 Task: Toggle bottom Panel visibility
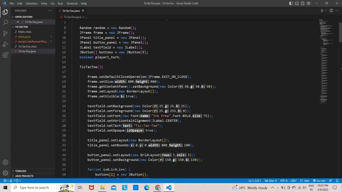tap(297, 3)
